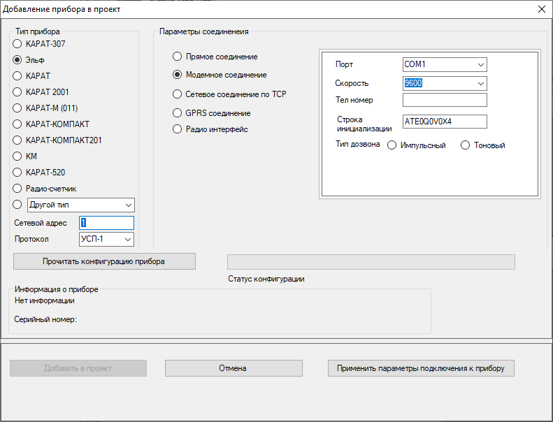Select Сетевое соединение по TCP

coord(178,94)
